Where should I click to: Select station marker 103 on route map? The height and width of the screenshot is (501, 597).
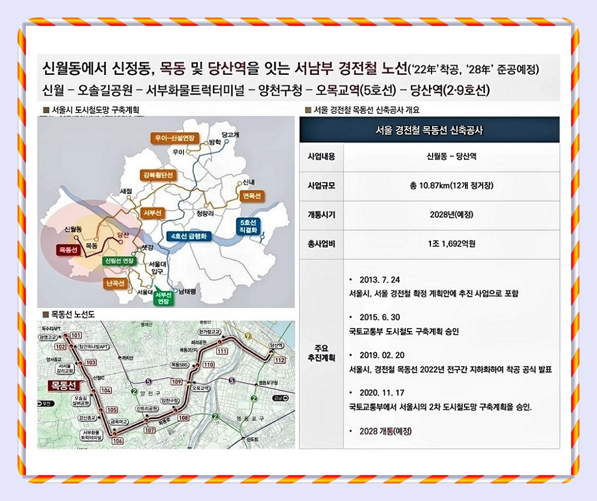(91, 362)
